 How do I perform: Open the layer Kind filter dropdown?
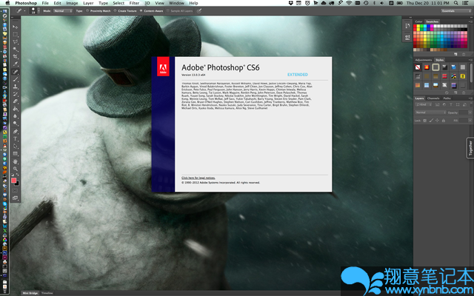pyautogui.click(x=423, y=104)
